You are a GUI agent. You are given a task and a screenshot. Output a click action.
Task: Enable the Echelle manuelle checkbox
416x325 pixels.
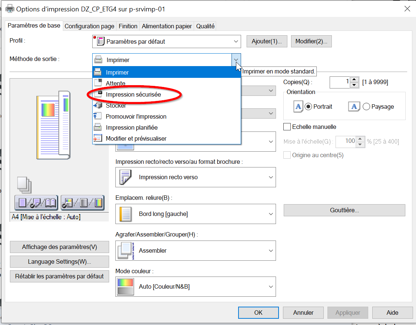(x=287, y=127)
